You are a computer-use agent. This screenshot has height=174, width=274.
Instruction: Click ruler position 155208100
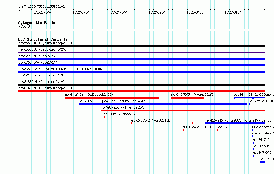pyautogui.click(x=233, y=12)
